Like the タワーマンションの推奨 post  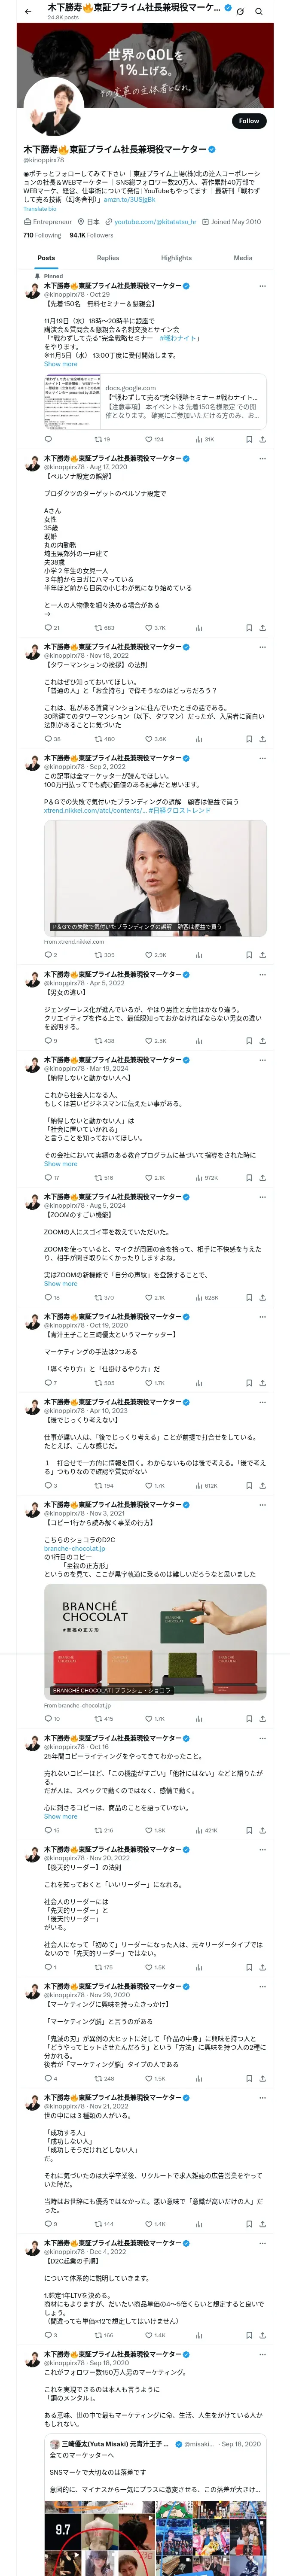149,739
